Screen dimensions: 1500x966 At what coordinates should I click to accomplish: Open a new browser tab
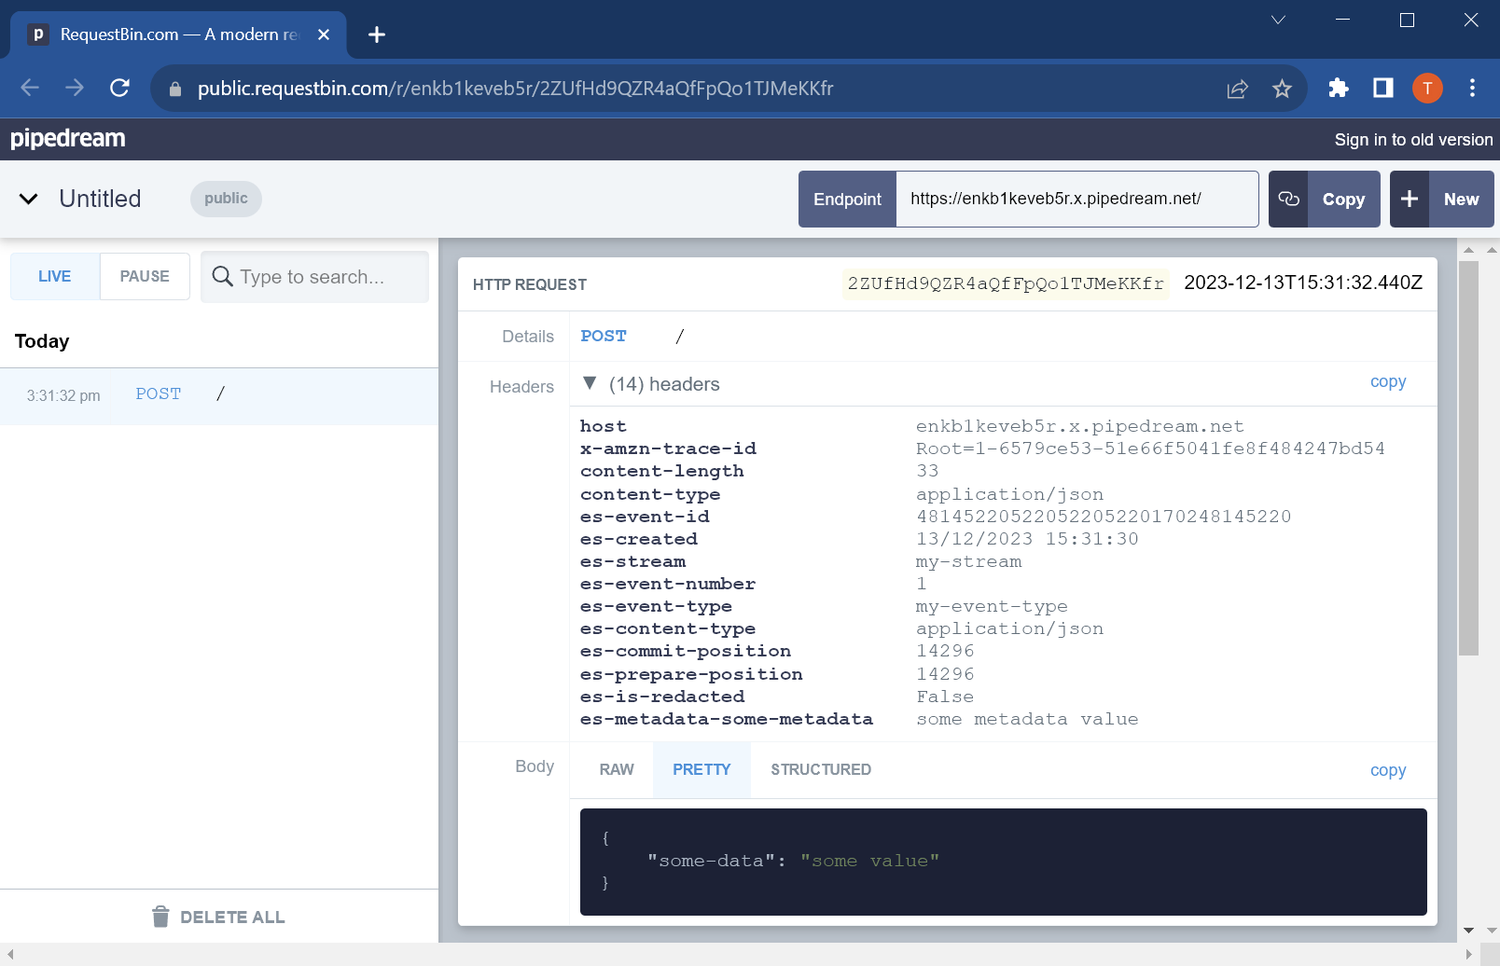tap(377, 34)
